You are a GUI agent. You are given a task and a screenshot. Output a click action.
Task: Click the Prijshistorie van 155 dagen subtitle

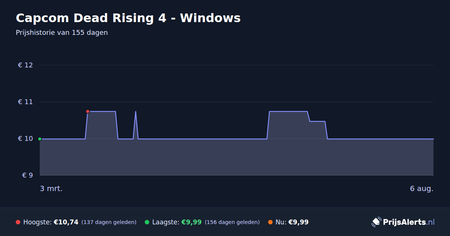tap(62, 33)
